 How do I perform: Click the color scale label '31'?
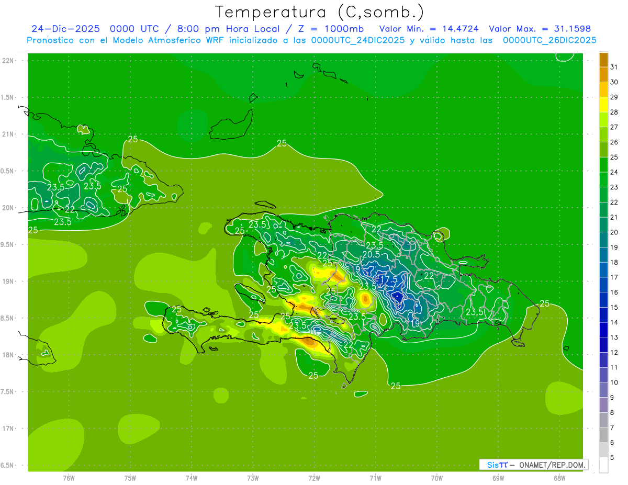tap(614, 67)
